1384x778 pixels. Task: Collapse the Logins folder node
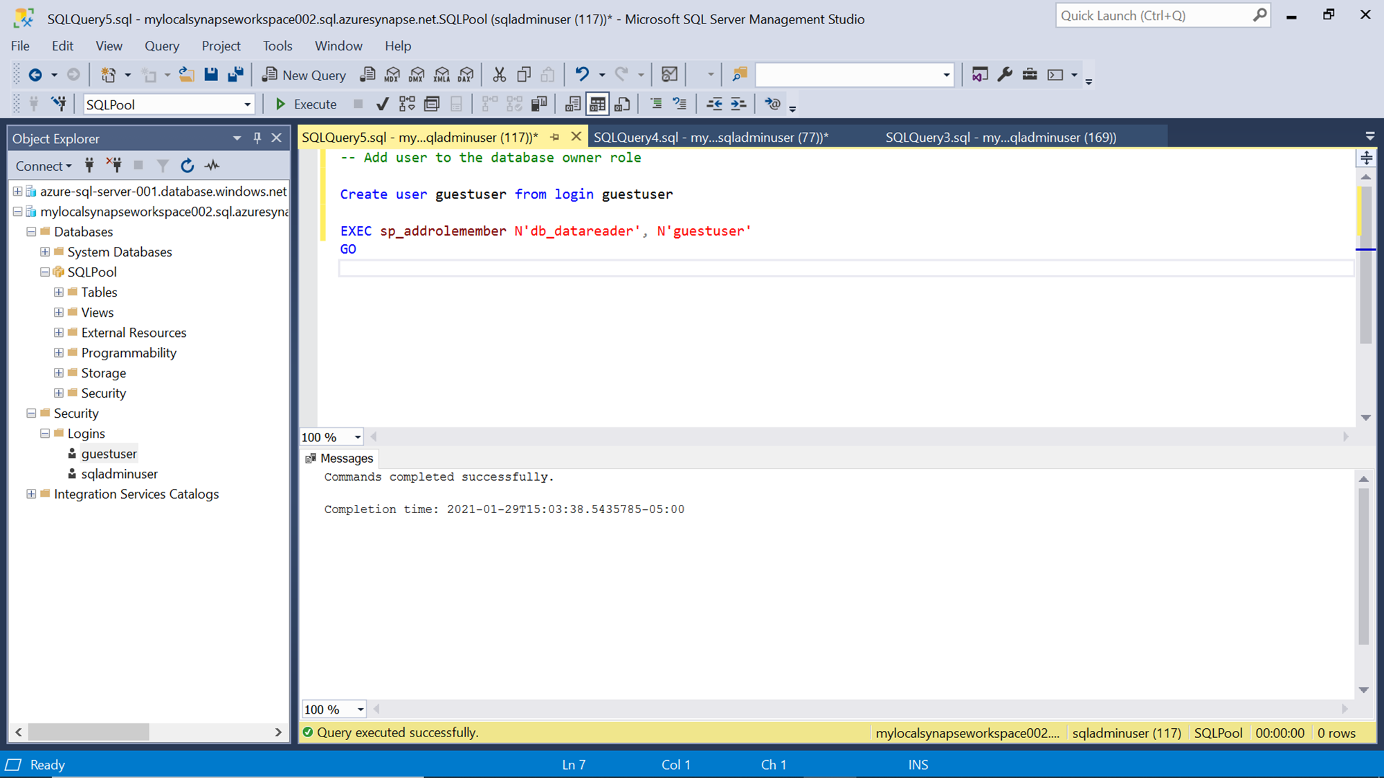click(x=45, y=434)
